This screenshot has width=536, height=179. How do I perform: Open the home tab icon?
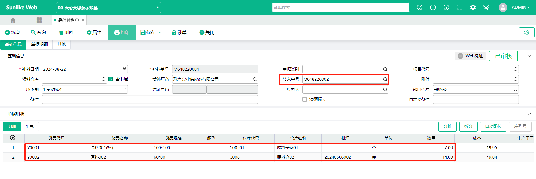tap(13, 20)
